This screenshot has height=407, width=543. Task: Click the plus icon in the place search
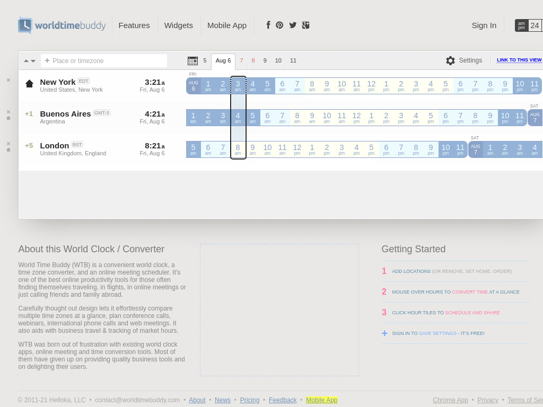pos(47,60)
